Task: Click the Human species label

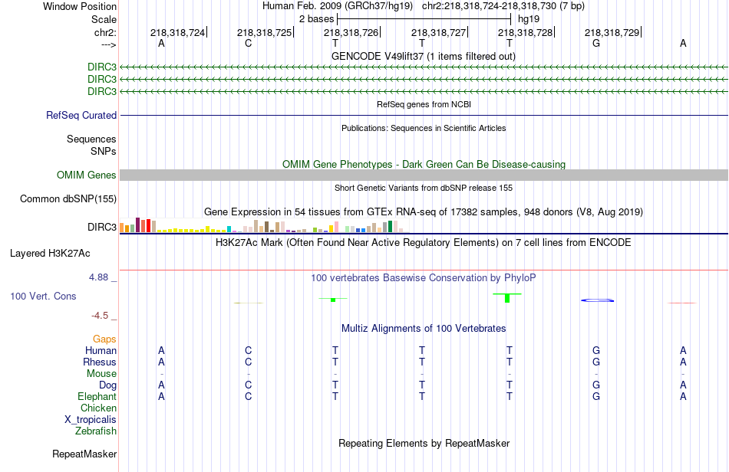Action: pyautogui.click(x=101, y=350)
